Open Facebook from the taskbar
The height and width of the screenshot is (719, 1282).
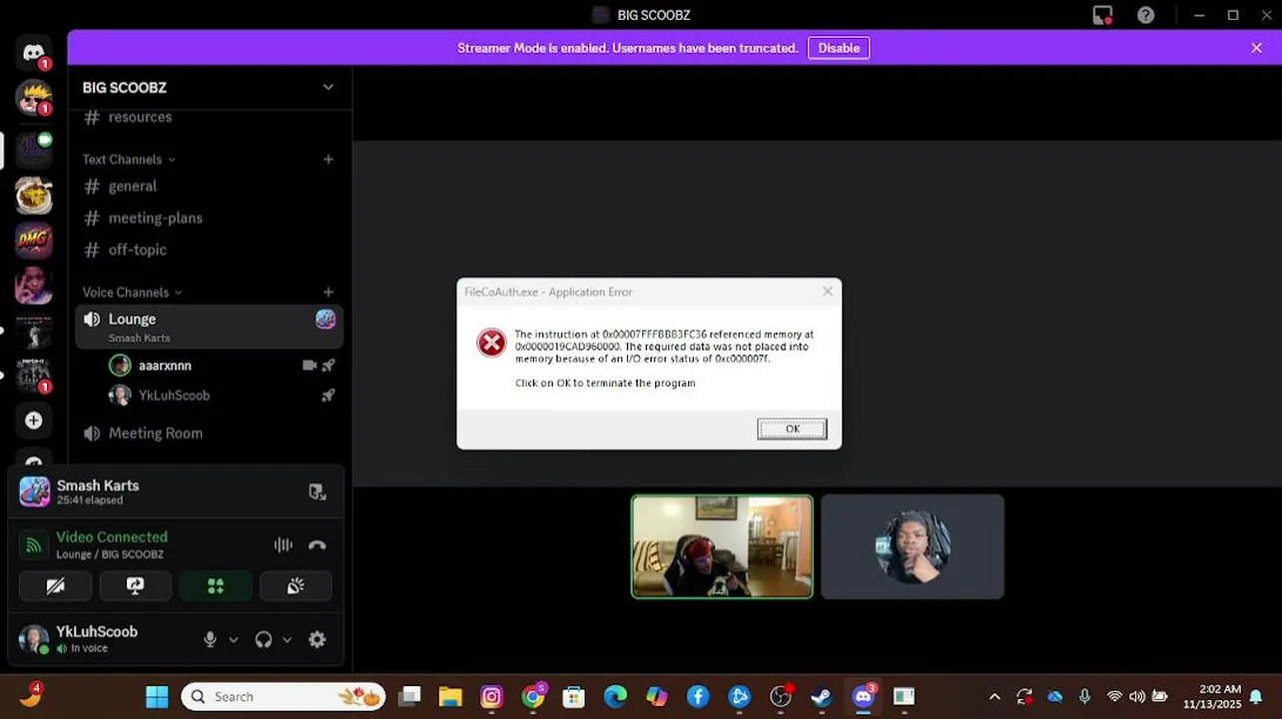coord(698,696)
